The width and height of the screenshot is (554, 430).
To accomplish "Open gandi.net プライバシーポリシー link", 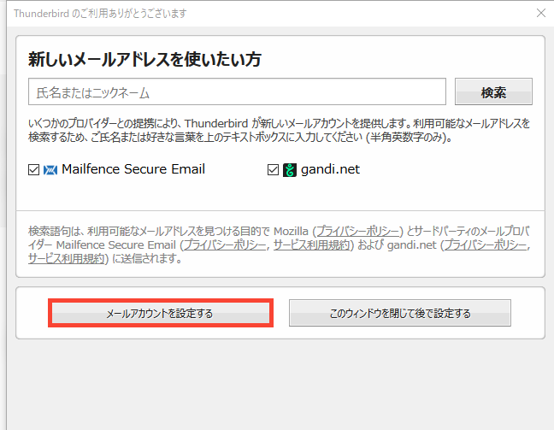I will tap(486, 244).
